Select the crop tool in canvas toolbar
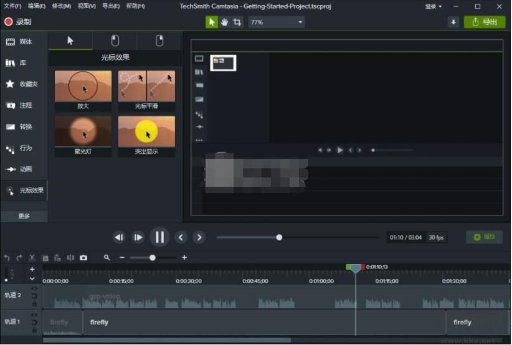Image resolution: width=512 pixels, height=345 pixels. [x=237, y=22]
